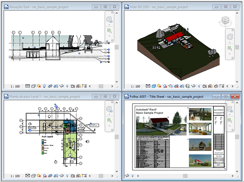
Task: Show Crop Region in the East elevation view
Action: click(56, 86)
